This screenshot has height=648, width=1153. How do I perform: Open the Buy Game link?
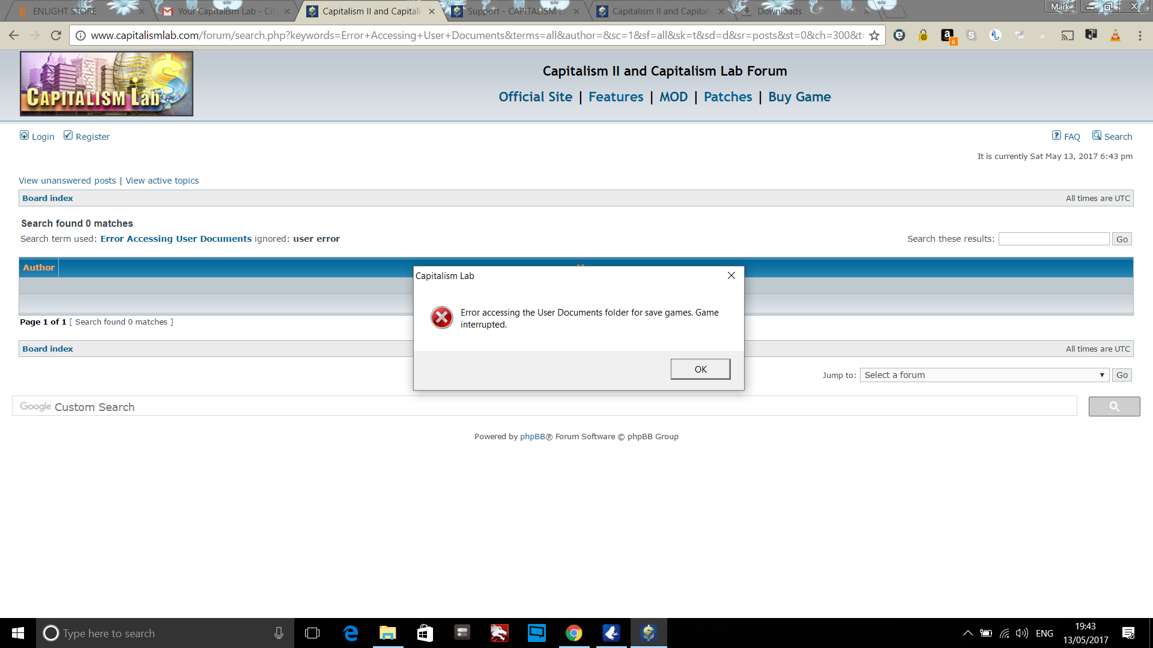tap(799, 97)
